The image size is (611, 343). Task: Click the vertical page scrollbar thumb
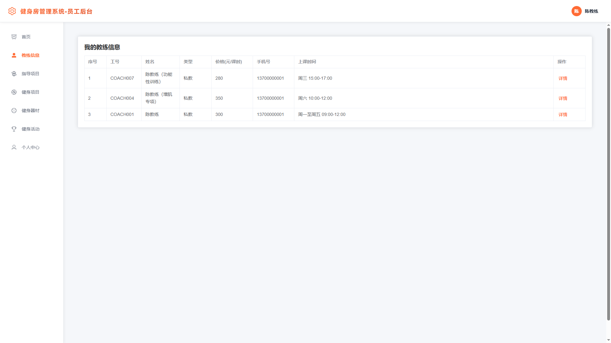[608, 174]
